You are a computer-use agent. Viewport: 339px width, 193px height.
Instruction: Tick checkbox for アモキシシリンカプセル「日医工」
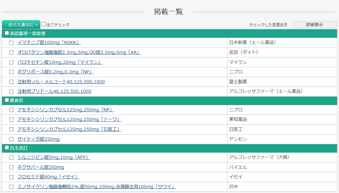pyautogui.click(x=12, y=130)
